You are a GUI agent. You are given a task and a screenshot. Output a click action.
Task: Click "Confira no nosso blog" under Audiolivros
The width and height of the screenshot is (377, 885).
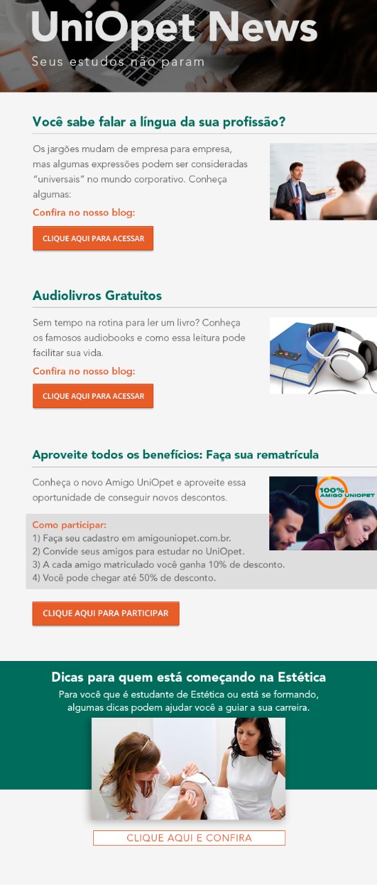click(x=84, y=371)
